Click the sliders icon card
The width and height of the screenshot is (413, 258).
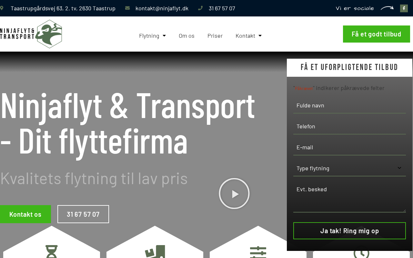pos(258,243)
